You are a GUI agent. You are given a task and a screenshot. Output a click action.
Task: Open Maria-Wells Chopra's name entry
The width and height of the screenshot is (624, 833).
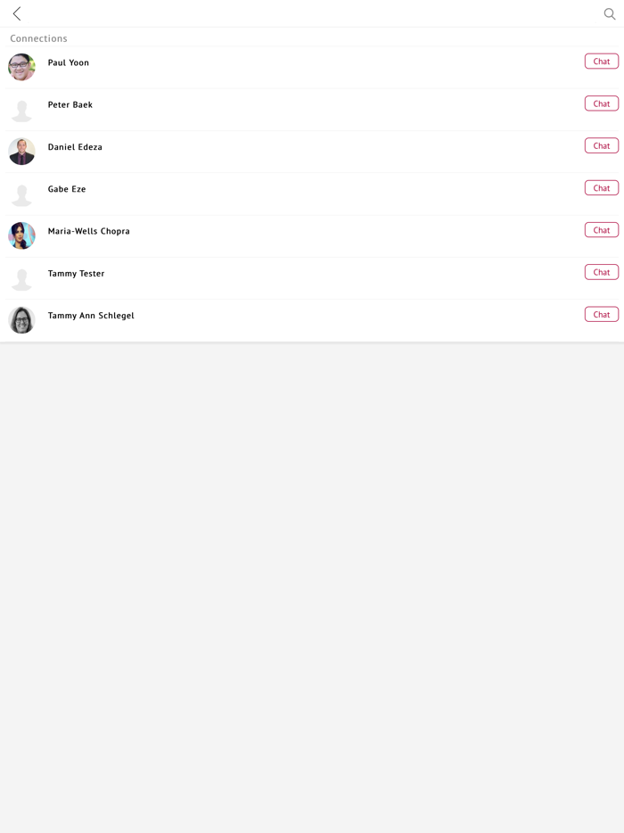click(89, 231)
